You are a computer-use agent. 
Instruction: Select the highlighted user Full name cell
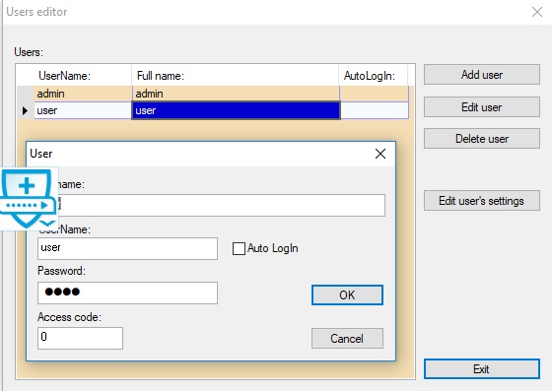click(236, 110)
